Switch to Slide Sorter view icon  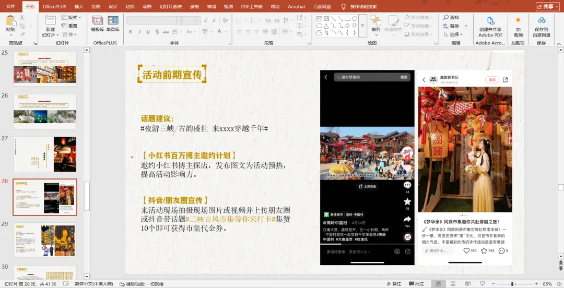tap(453, 284)
